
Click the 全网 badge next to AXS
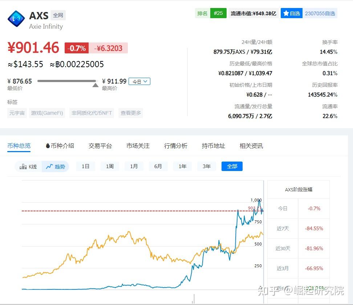[58, 15]
